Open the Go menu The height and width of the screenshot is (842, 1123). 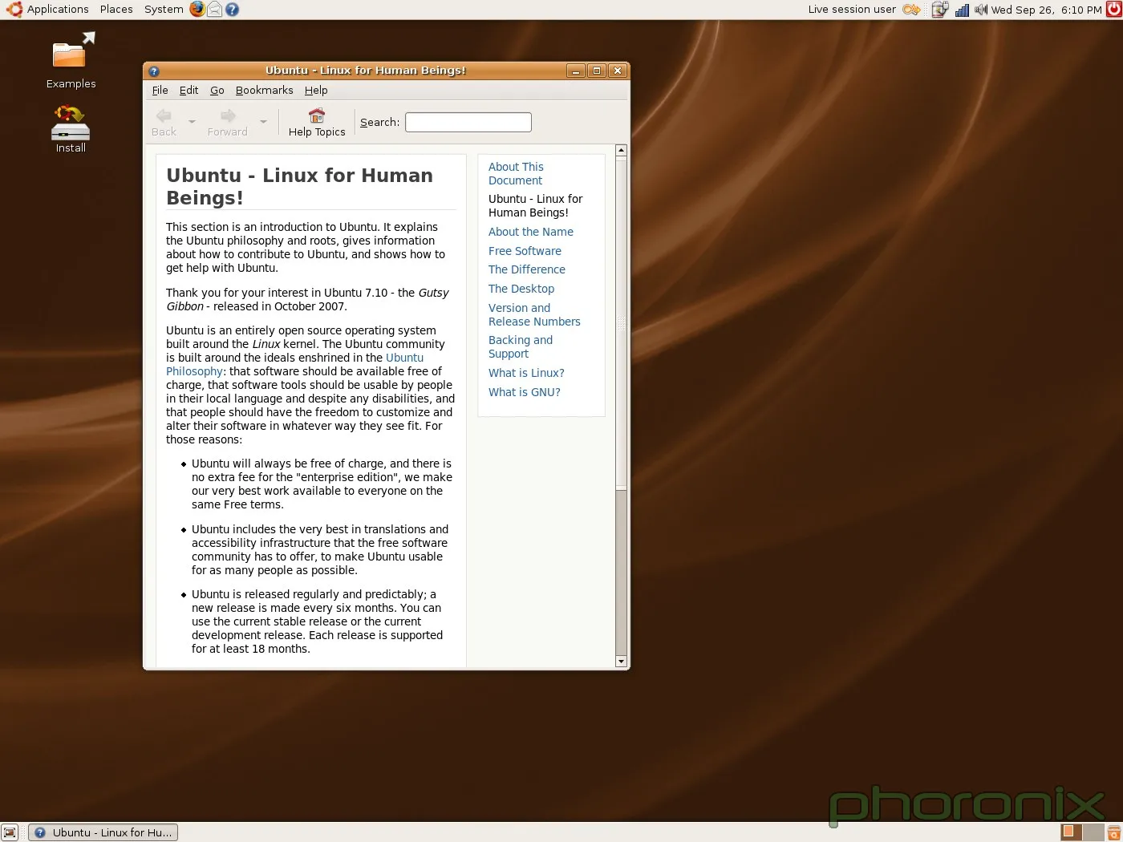tap(217, 90)
